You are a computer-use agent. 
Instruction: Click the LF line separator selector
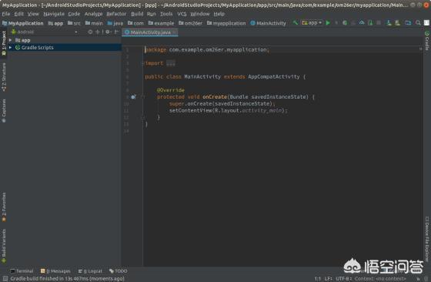(328, 278)
